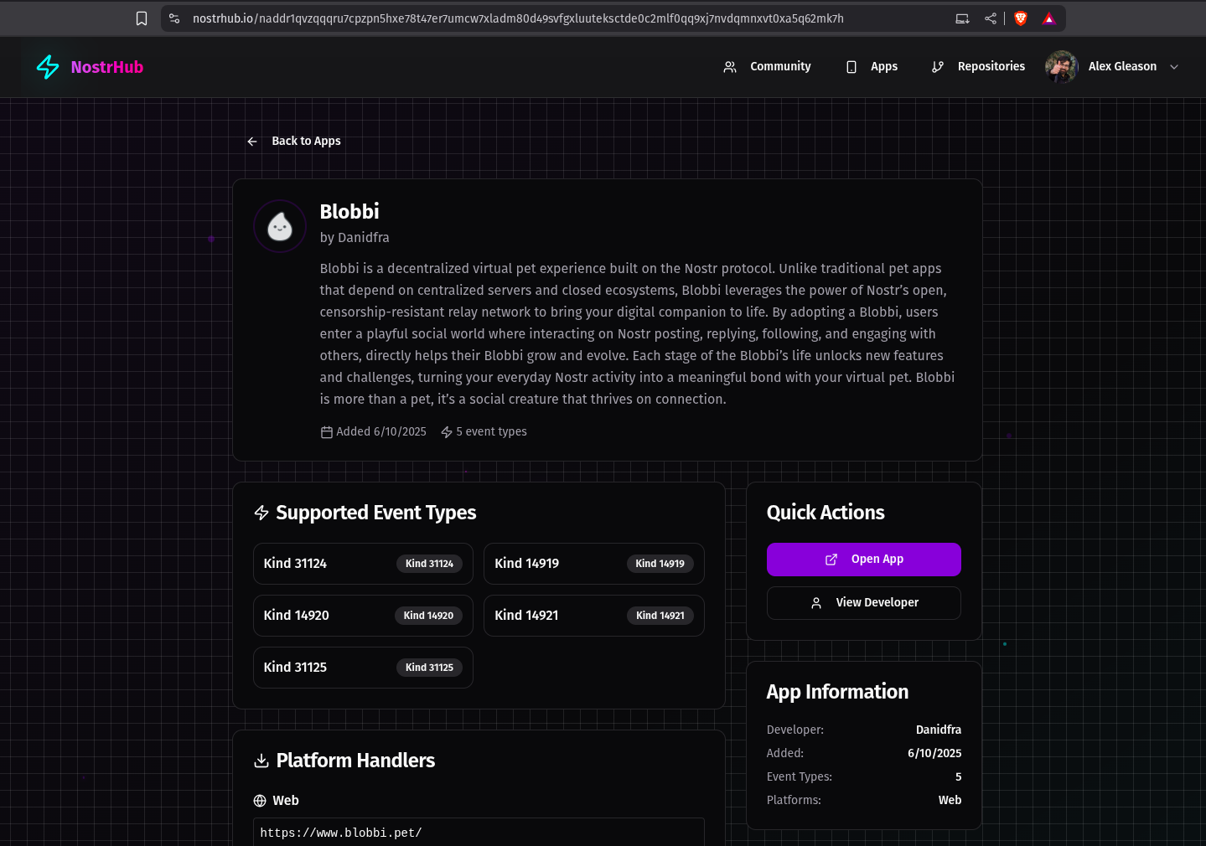This screenshot has height=846, width=1206.
Task: Click the Blobbi app title
Action: pos(349,212)
